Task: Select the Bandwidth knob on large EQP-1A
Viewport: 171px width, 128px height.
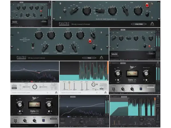Action: point(60,48)
